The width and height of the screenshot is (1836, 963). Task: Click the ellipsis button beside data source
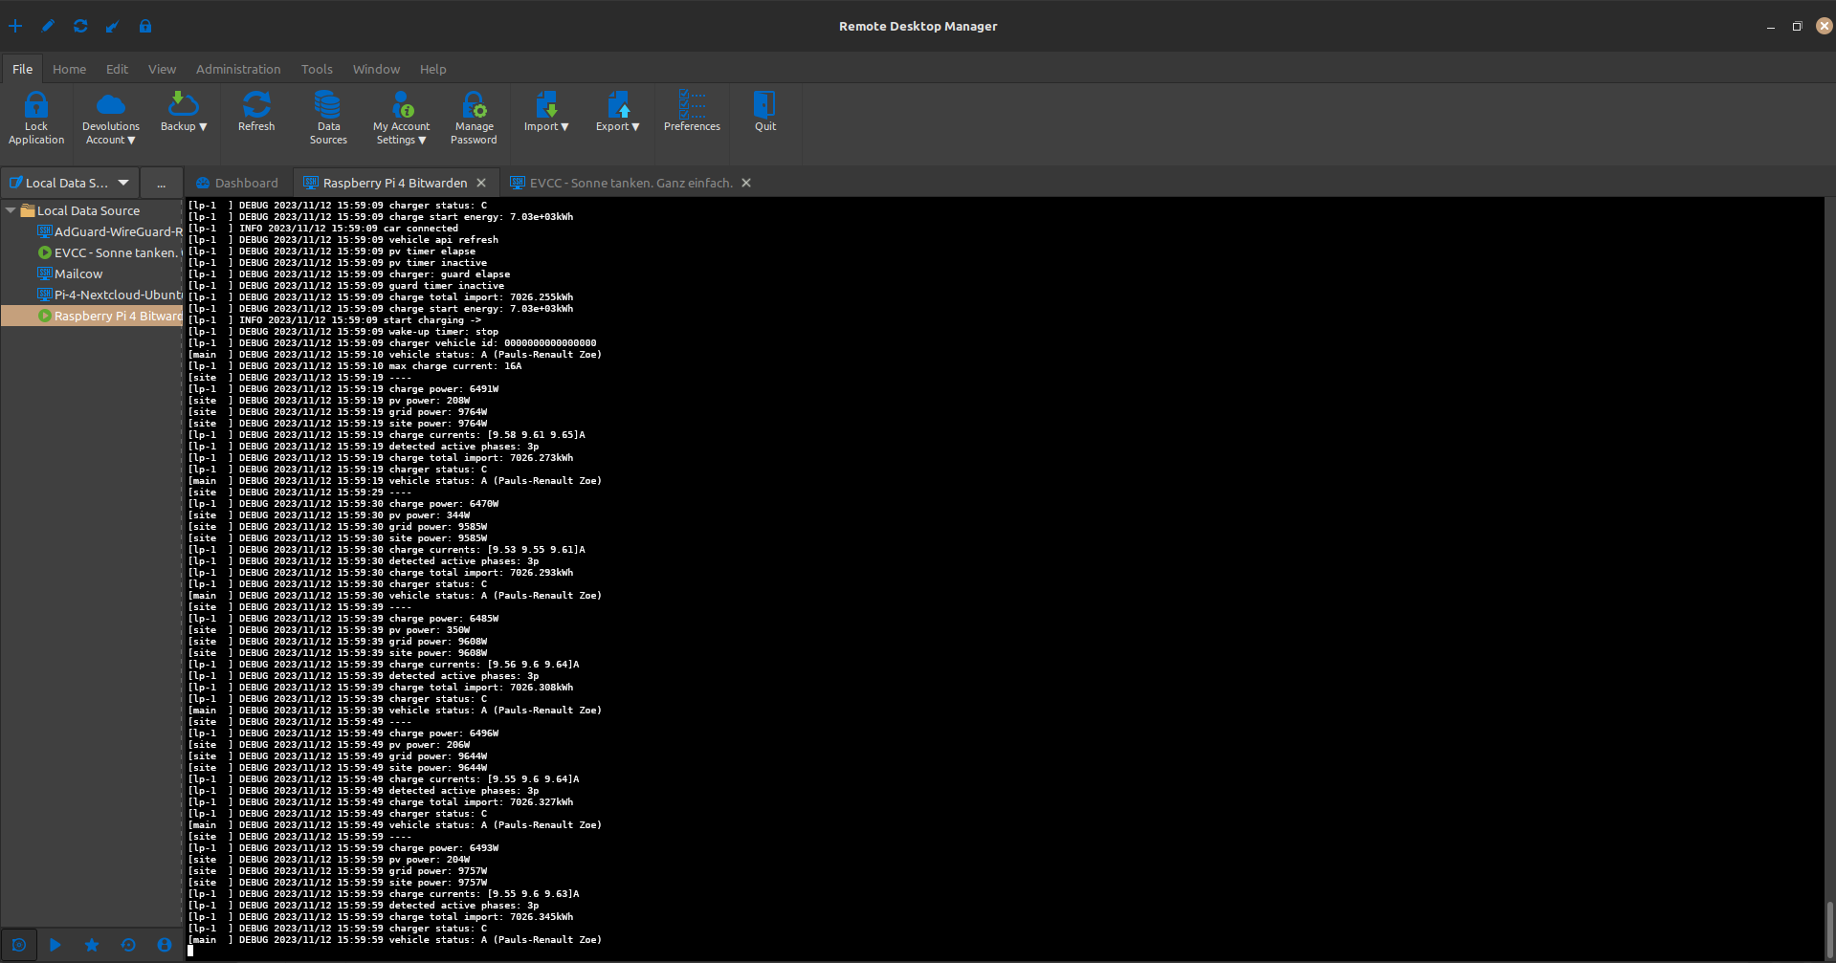coord(161,183)
